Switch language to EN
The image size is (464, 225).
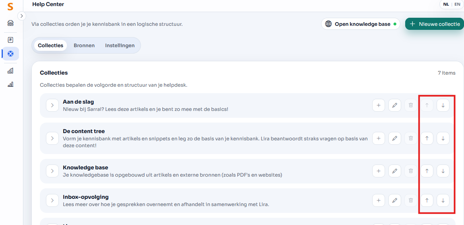(457, 4)
